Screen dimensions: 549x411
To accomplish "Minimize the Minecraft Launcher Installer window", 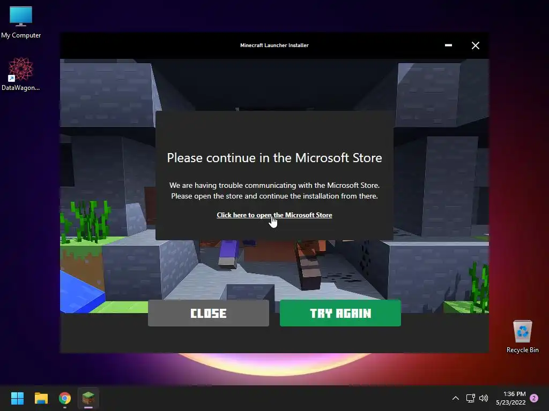I will (x=448, y=45).
